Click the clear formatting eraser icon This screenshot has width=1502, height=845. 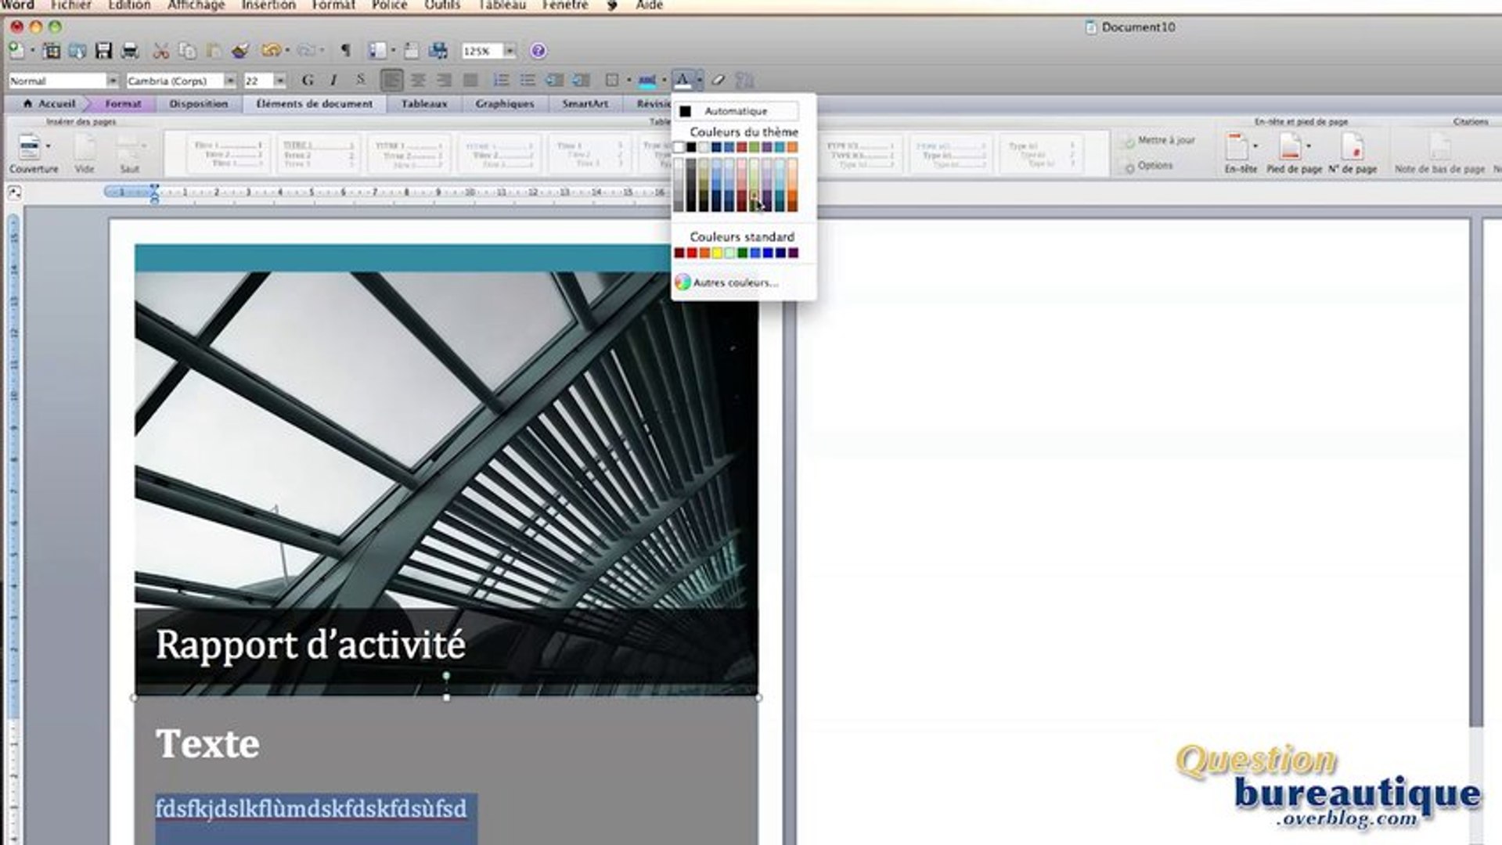[x=719, y=80]
